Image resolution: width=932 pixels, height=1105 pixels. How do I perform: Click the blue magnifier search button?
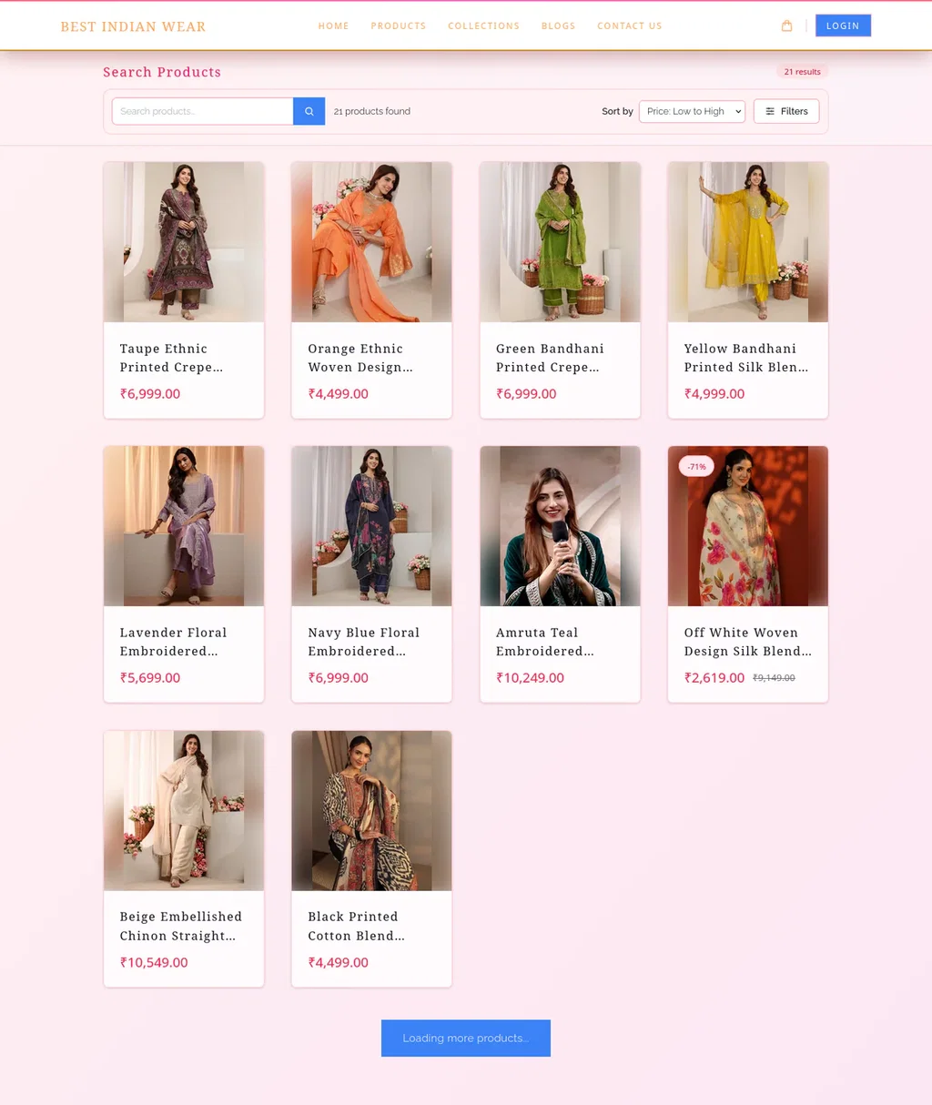[x=309, y=111]
